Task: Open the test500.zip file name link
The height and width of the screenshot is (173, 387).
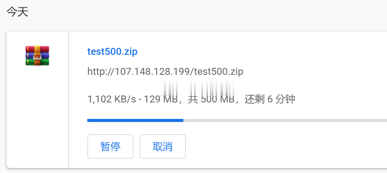Action: tap(112, 52)
